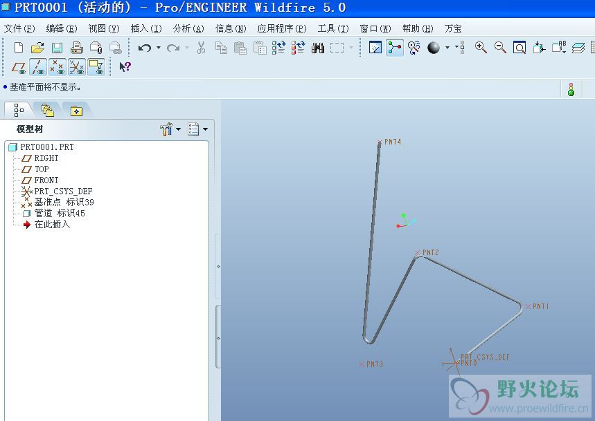This screenshot has height=421, width=595.
Task: Expand the undo history dropdown arrow
Action: [x=159, y=48]
